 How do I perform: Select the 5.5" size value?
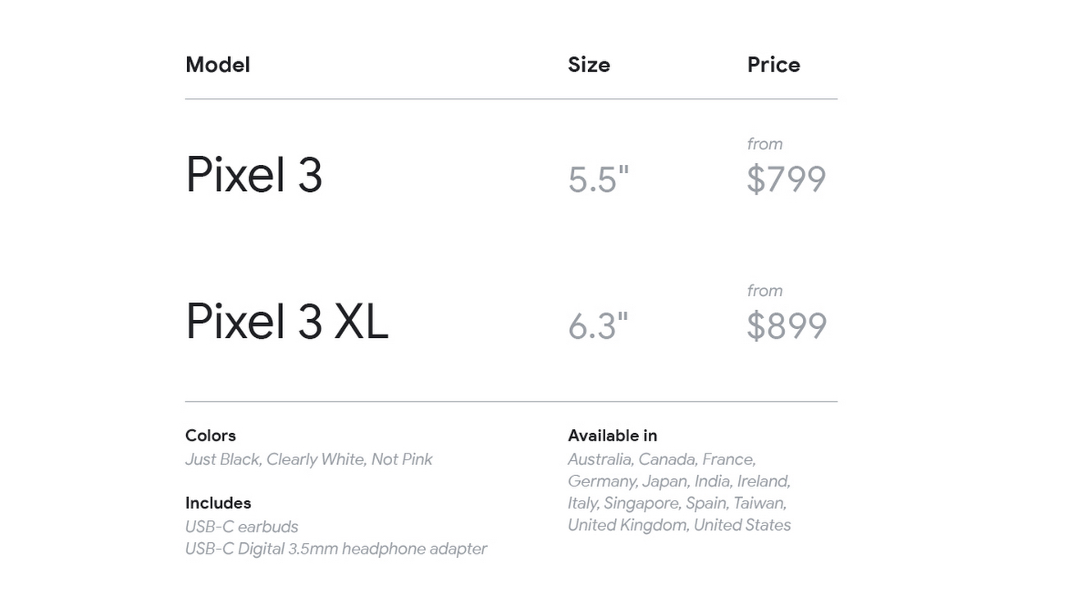pyautogui.click(x=599, y=180)
